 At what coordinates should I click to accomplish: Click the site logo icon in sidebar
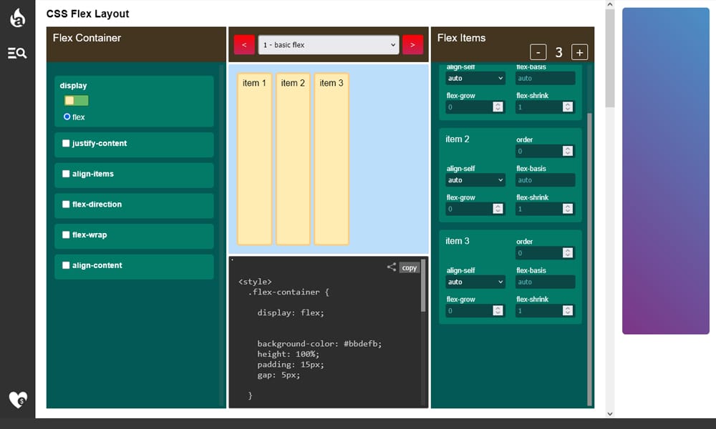pyautogui.click(x=17, y=18)
